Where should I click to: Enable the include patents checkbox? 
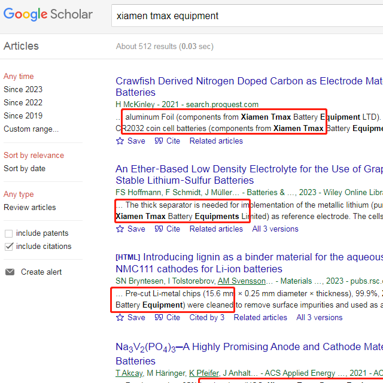point(9,233)
